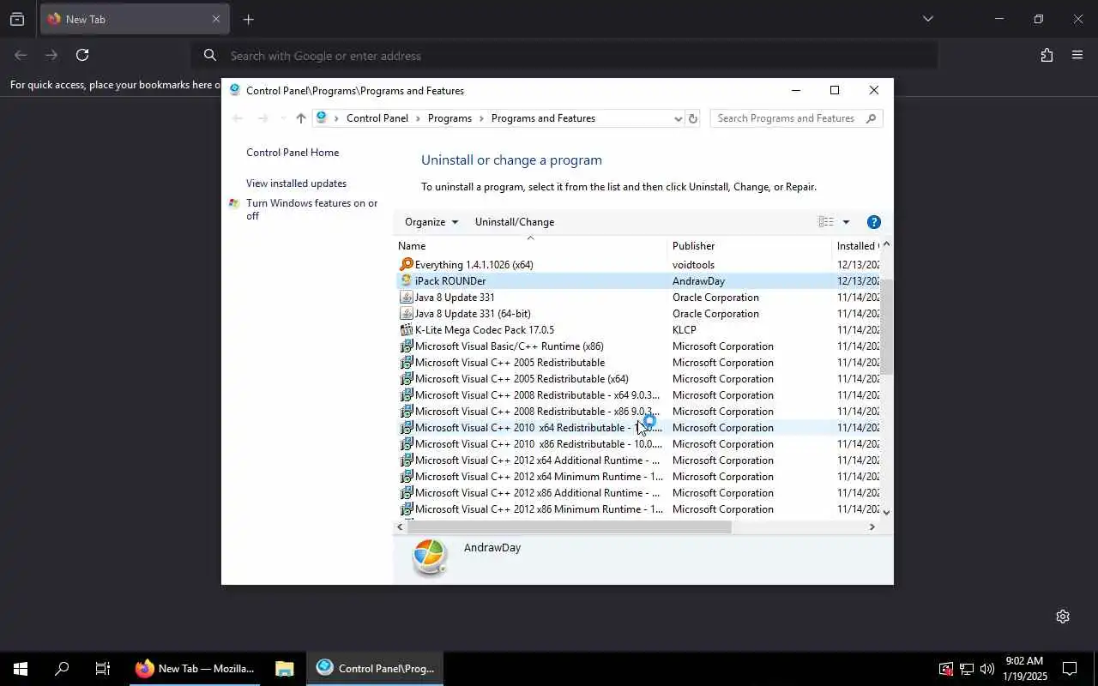Click the iPack ROUNDer program icon
1098x686 pixels.
coord(407,281)
